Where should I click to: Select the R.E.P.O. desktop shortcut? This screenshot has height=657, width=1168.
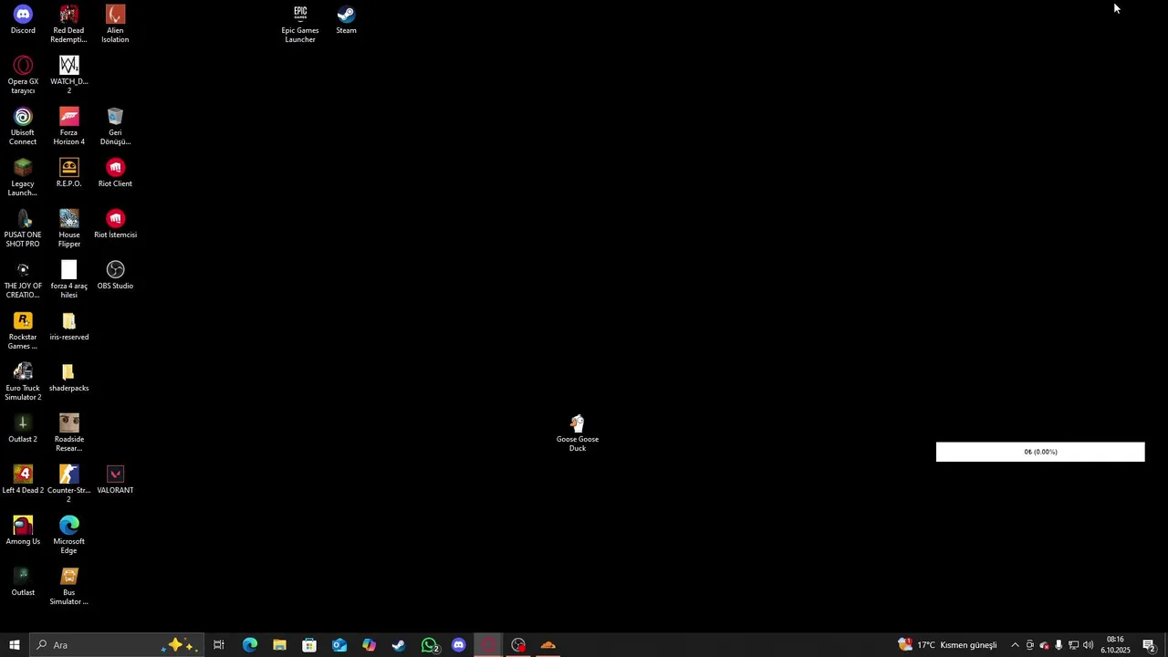(x=68, y=173)
